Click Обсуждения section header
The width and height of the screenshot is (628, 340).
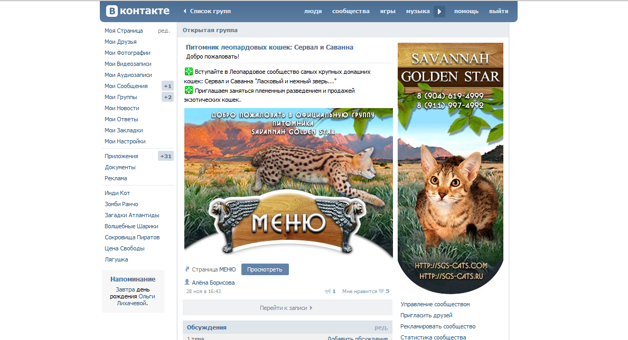click(x=207, y=327)
